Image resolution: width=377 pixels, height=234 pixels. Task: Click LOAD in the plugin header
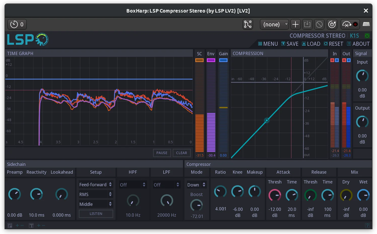point(311,44)
